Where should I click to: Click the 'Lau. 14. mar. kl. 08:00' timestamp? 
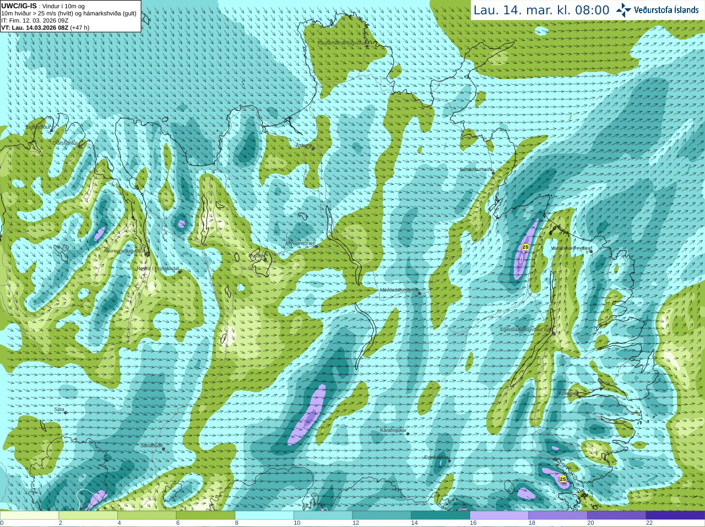(x=541, y=10)
